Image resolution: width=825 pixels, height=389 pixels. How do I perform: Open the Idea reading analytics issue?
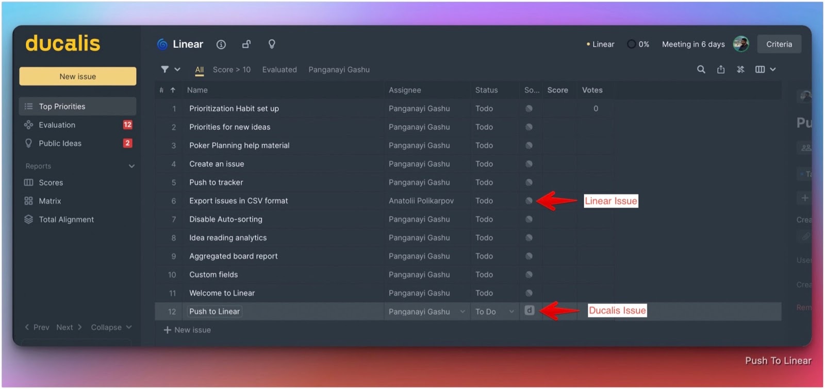pyautogui.click(x=228, y=238)
